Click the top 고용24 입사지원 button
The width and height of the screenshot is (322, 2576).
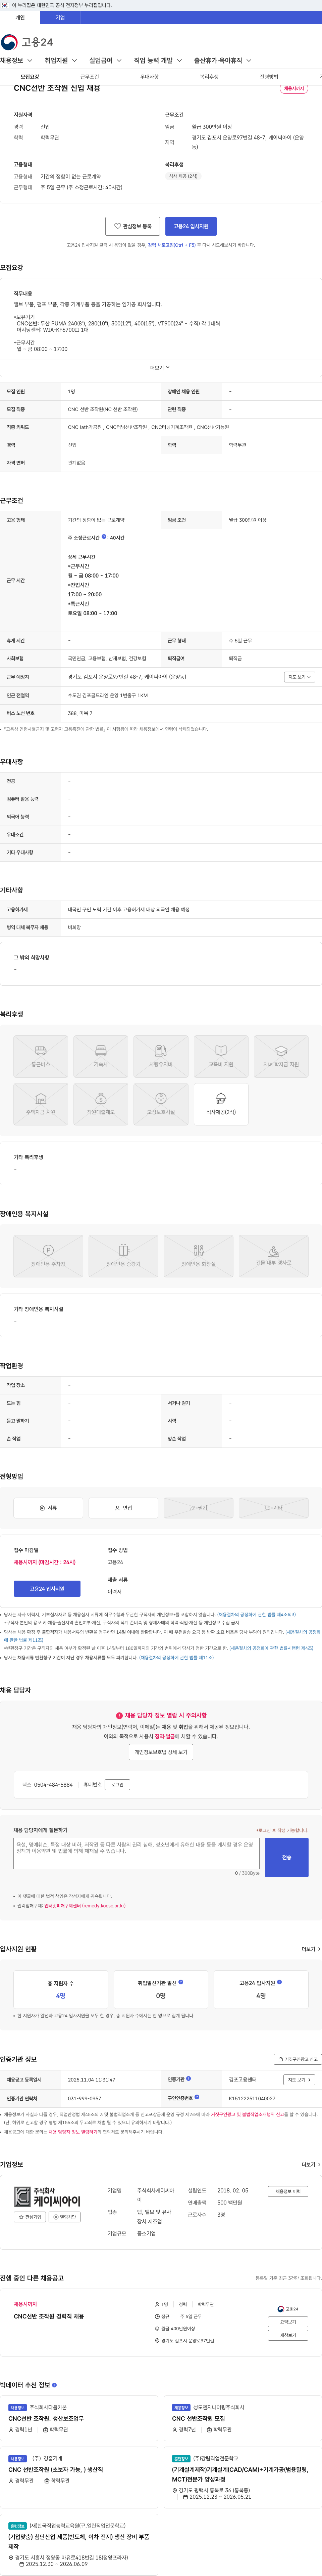[x=191, y=226]
